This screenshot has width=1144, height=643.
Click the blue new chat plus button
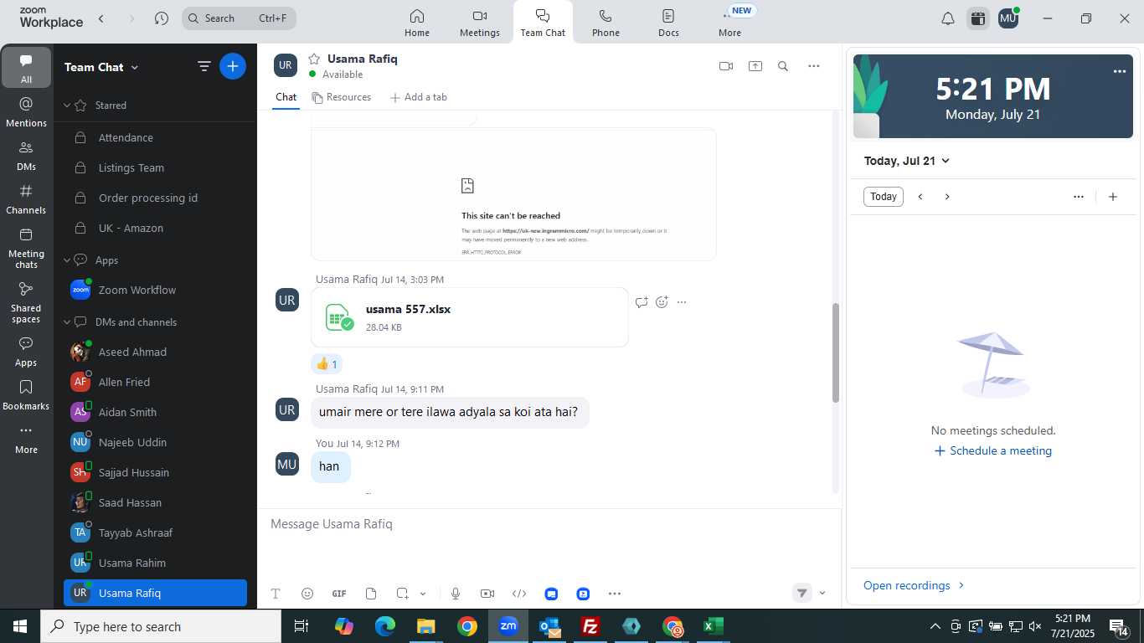point(233,66)
